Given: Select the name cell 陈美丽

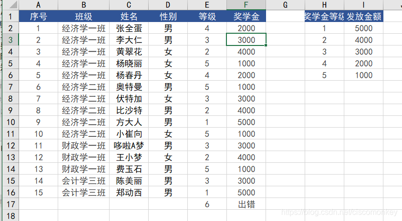Looking at the screenshot, I should click(129, 181).
